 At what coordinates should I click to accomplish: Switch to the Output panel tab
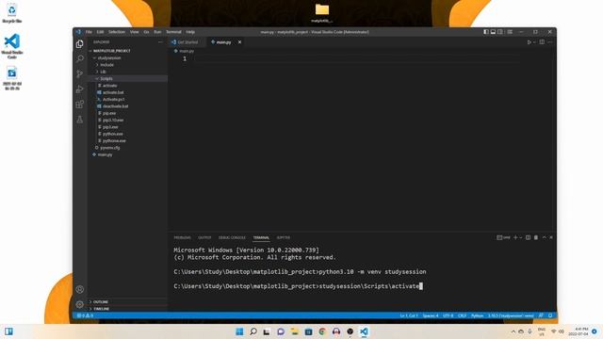click(204, 237)
